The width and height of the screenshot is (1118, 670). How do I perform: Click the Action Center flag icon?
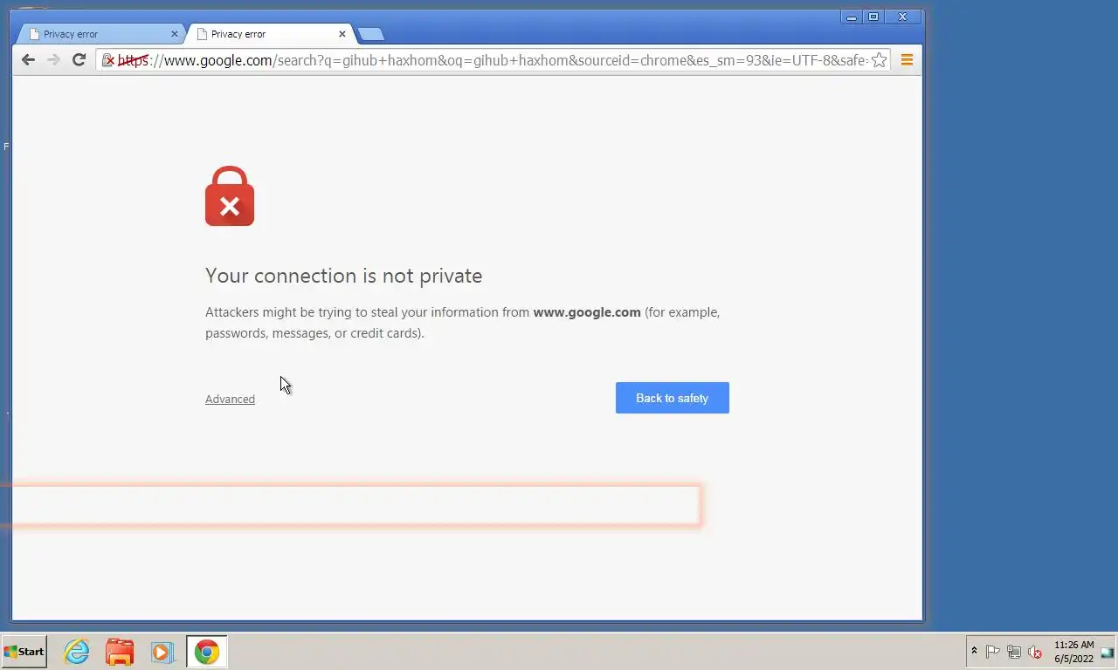click(x=993, y=652)
